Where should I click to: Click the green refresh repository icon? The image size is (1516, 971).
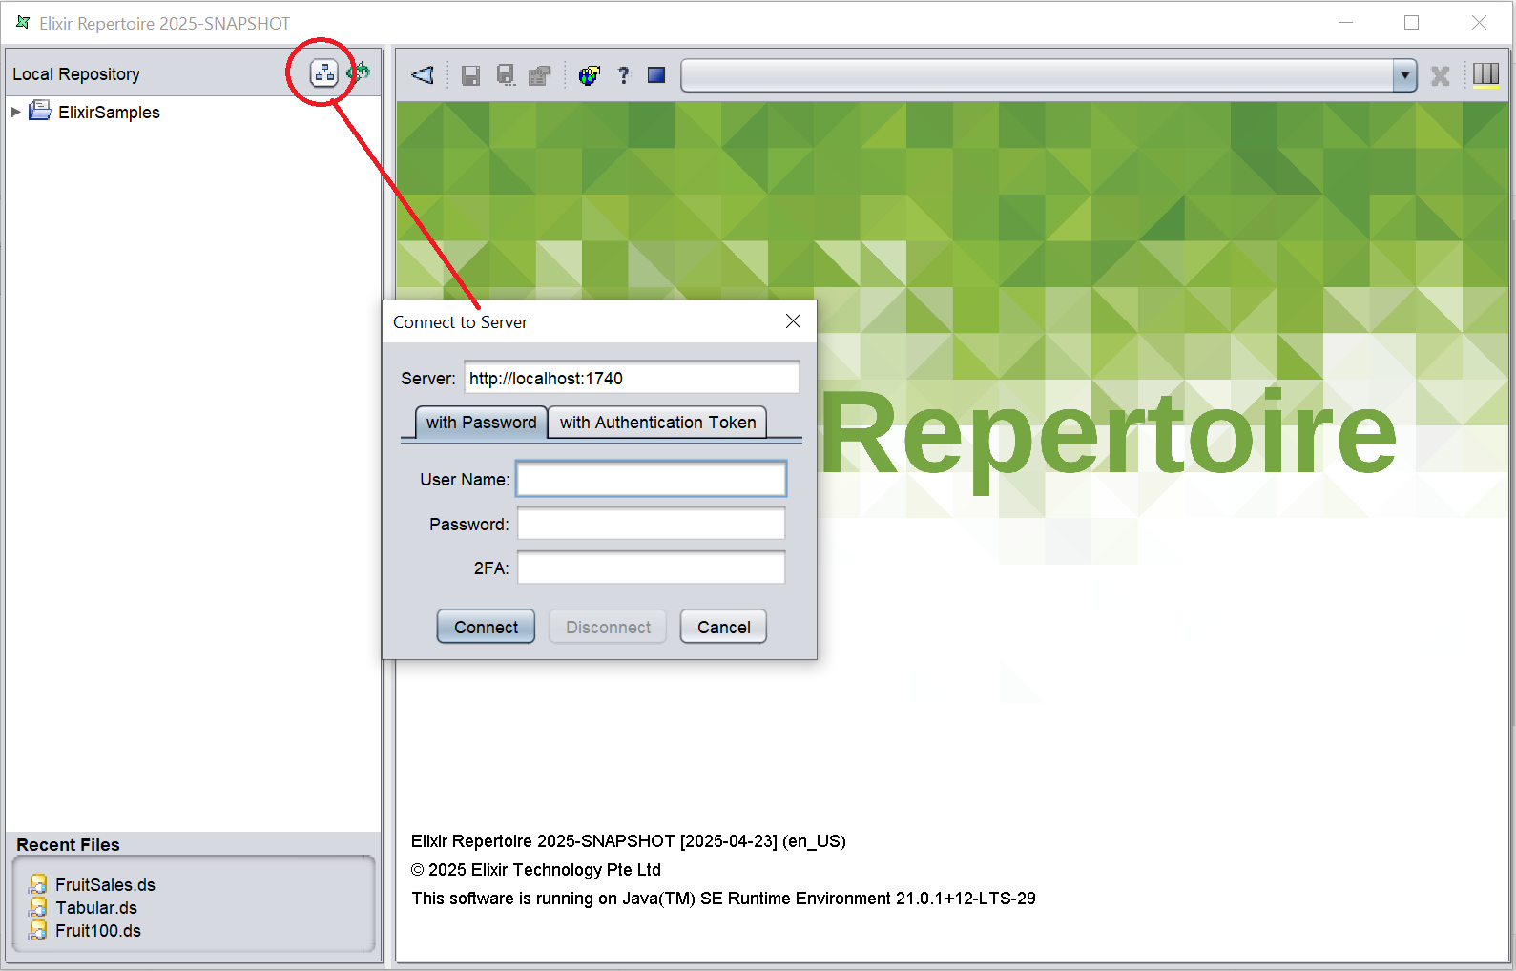[359, 72]
